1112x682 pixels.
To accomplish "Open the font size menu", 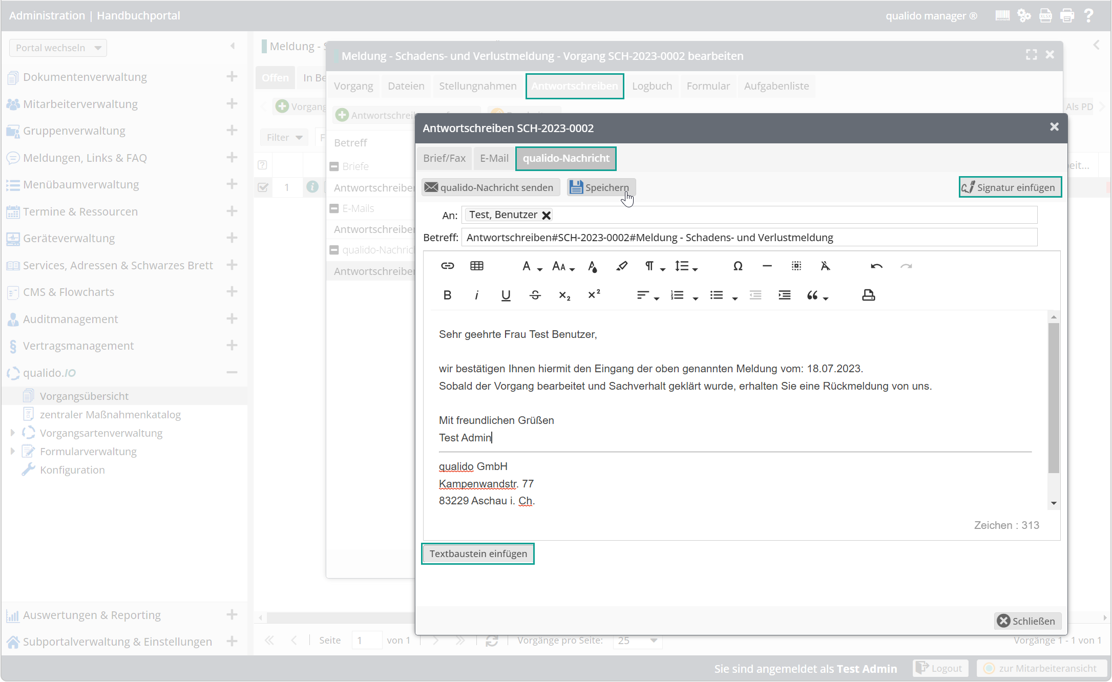I will [x=563, y=266].
